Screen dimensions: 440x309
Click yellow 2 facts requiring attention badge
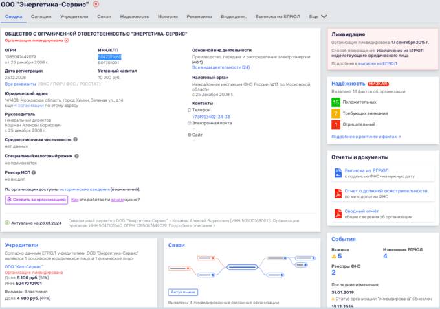pyautogui.click(x=336, y=113)
